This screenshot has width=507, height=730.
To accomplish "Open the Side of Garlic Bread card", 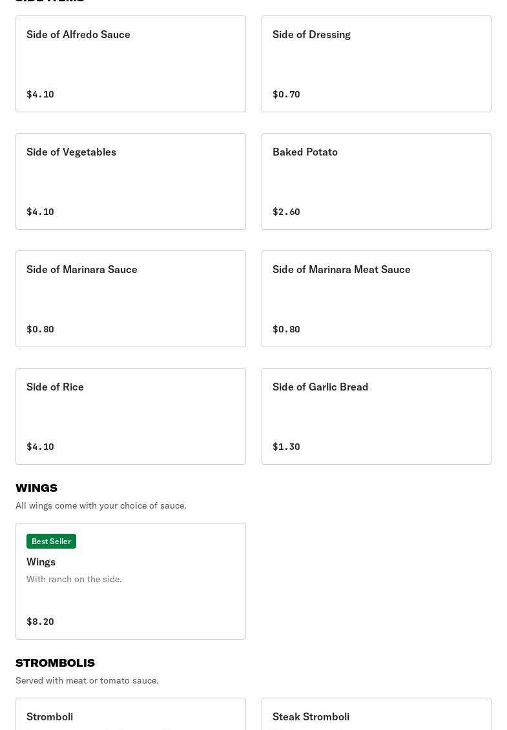I will tap(376, 416).
